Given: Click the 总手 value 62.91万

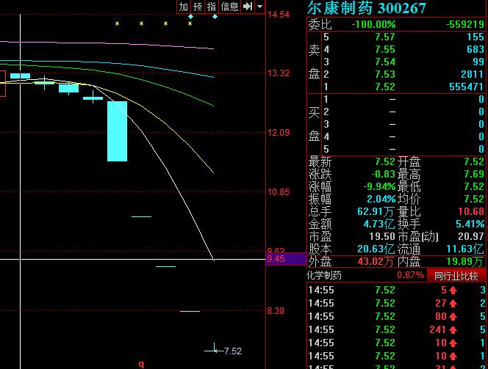Looking at the screenshot, I should [376, 211].
